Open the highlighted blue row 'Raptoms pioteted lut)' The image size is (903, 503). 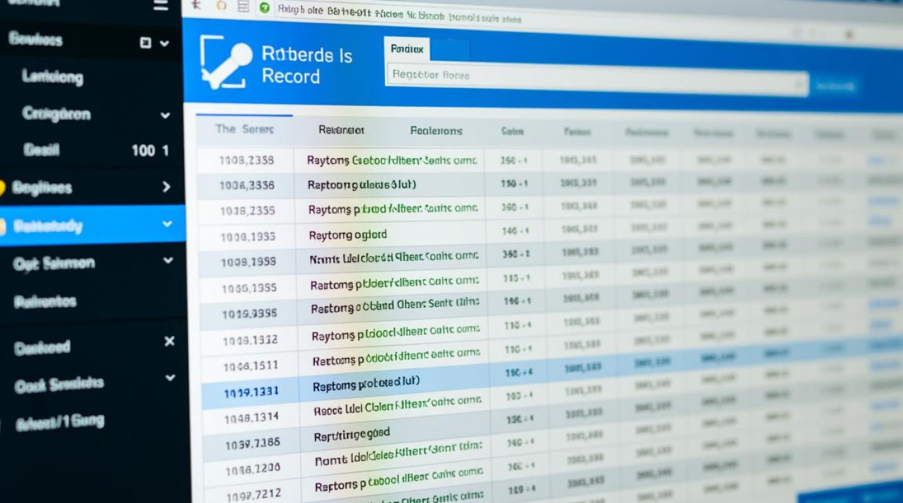coord(366,385)
